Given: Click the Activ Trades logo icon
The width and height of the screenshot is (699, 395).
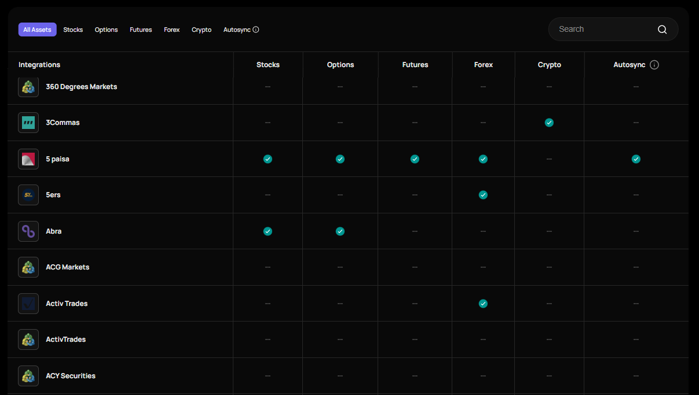Looking at the screenshot, I should (28, 304).
